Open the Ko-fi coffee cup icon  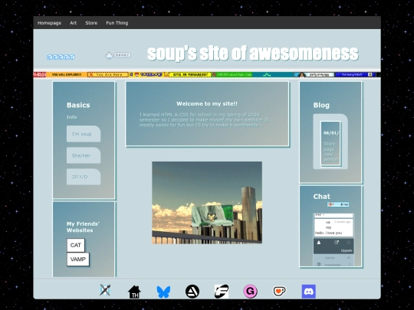tap(279, 292)
